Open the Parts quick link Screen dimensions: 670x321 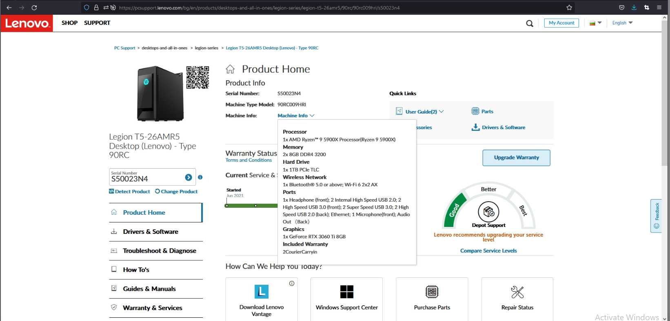pyautogui.click(x=482, y=111)
